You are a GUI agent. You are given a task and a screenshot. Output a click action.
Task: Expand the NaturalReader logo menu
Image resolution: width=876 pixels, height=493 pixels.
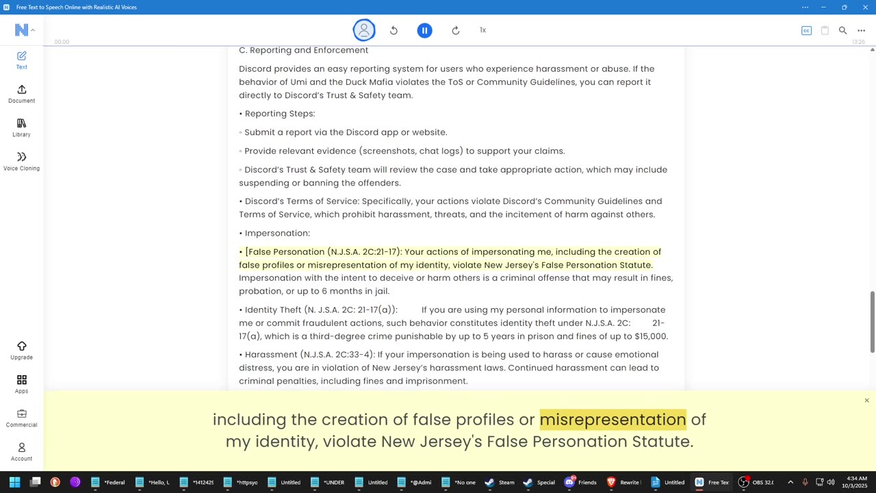[x=25, y=30]
